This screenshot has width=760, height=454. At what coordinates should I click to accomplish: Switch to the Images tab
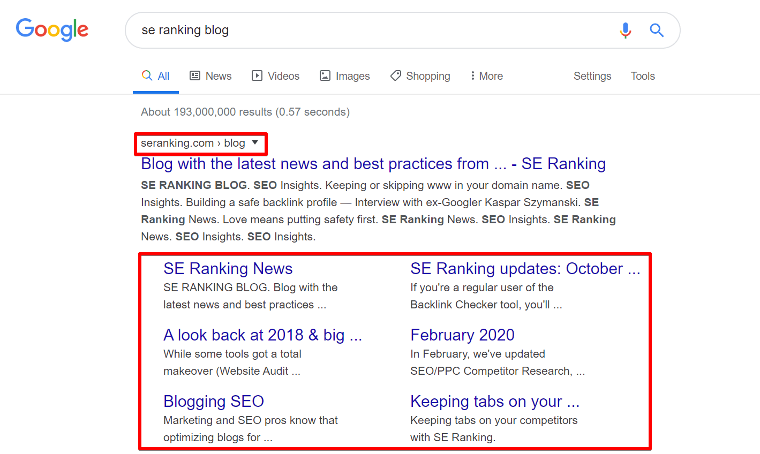click(x=344, y=76)
